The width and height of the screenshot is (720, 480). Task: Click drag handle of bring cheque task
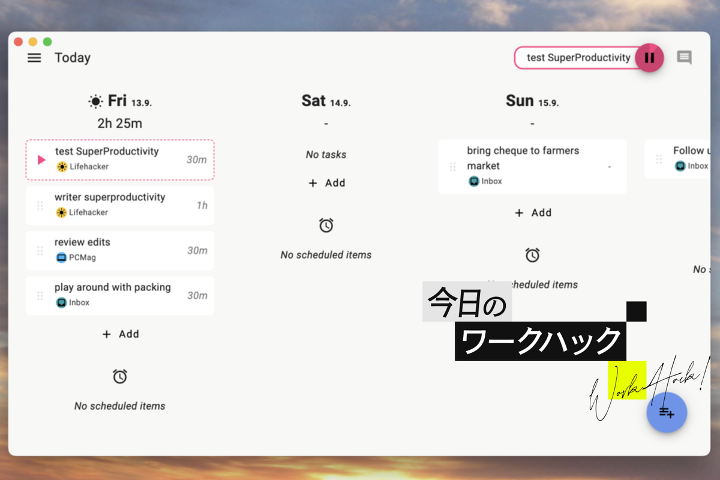click(453, 166)
